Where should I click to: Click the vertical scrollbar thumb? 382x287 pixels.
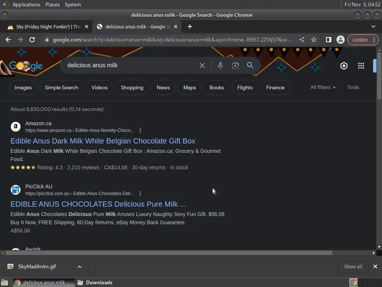379,75
